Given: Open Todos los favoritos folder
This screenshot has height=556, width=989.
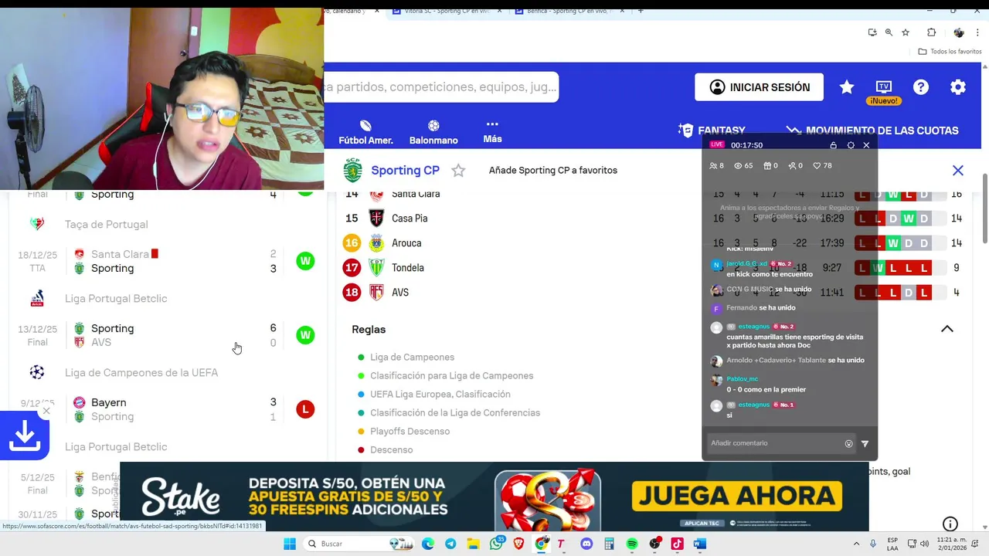Looking at the screenshot, I should tap(950, 52).
